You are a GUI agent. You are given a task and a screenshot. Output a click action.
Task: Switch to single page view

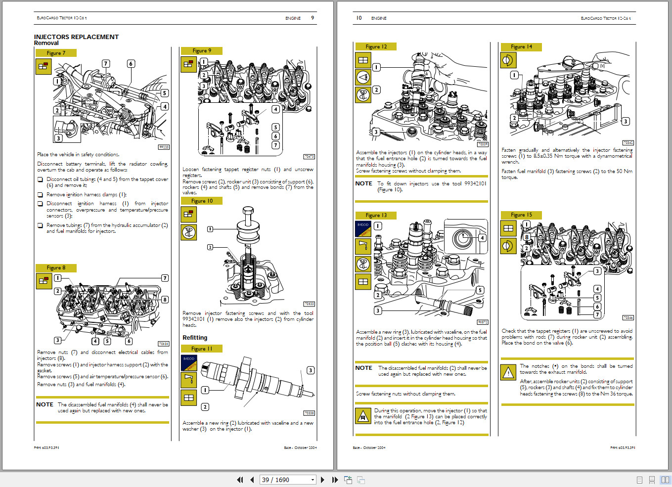point(639,480)
